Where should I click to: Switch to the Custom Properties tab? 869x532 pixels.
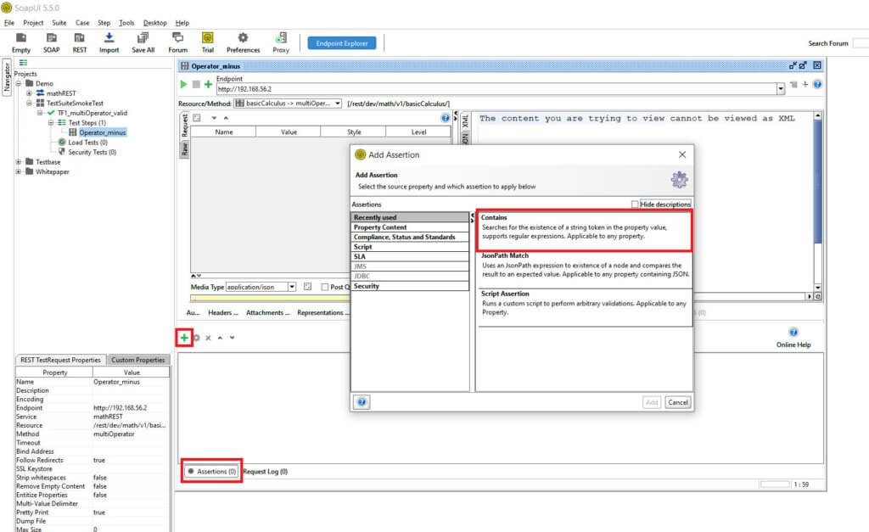pyautogui.click(x=138, y=360)
